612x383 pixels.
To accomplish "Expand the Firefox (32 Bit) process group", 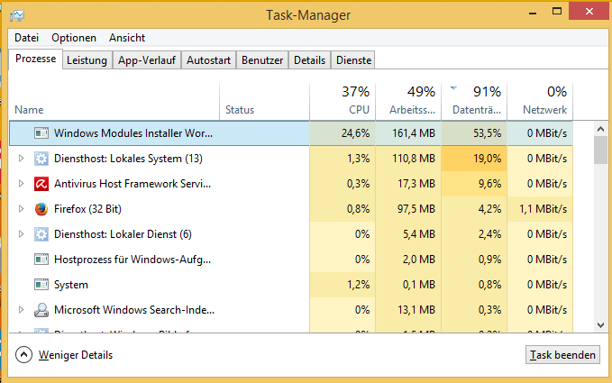I will click(x=23, y=209).
